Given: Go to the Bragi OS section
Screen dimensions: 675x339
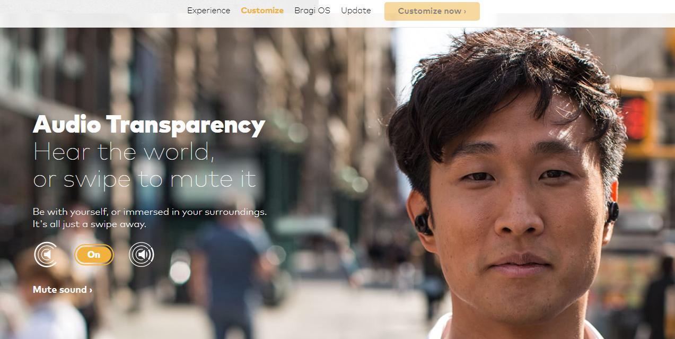Looking at the screenshot, I should point(312,11).
